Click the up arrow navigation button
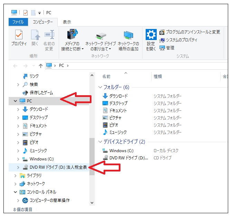233x217 pixels. 41,66
